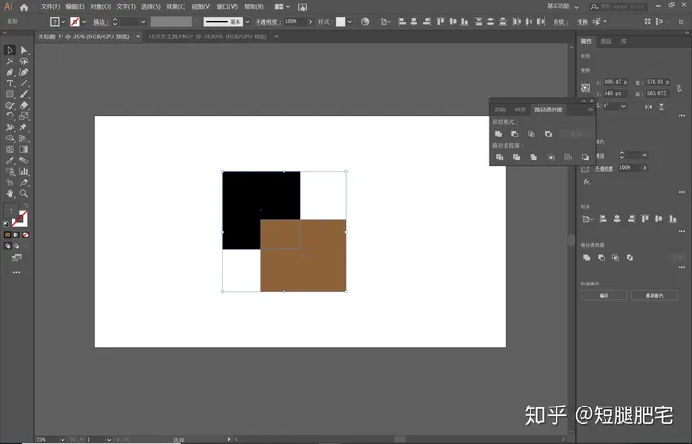Viewport: 692px width, 444px height.
Task: Open the 对象(O) menu
Action: click(101, 7)
